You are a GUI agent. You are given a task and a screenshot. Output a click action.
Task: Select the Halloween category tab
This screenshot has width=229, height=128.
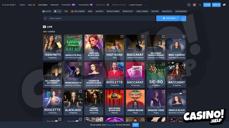click(x=78, y=11)
